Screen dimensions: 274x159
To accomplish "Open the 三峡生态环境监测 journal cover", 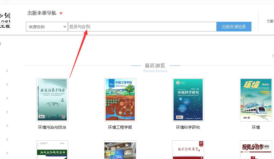I will click(52, 150).
